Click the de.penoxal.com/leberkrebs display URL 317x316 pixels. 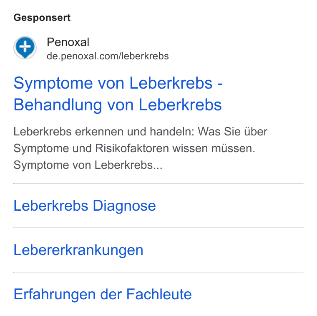108,56
